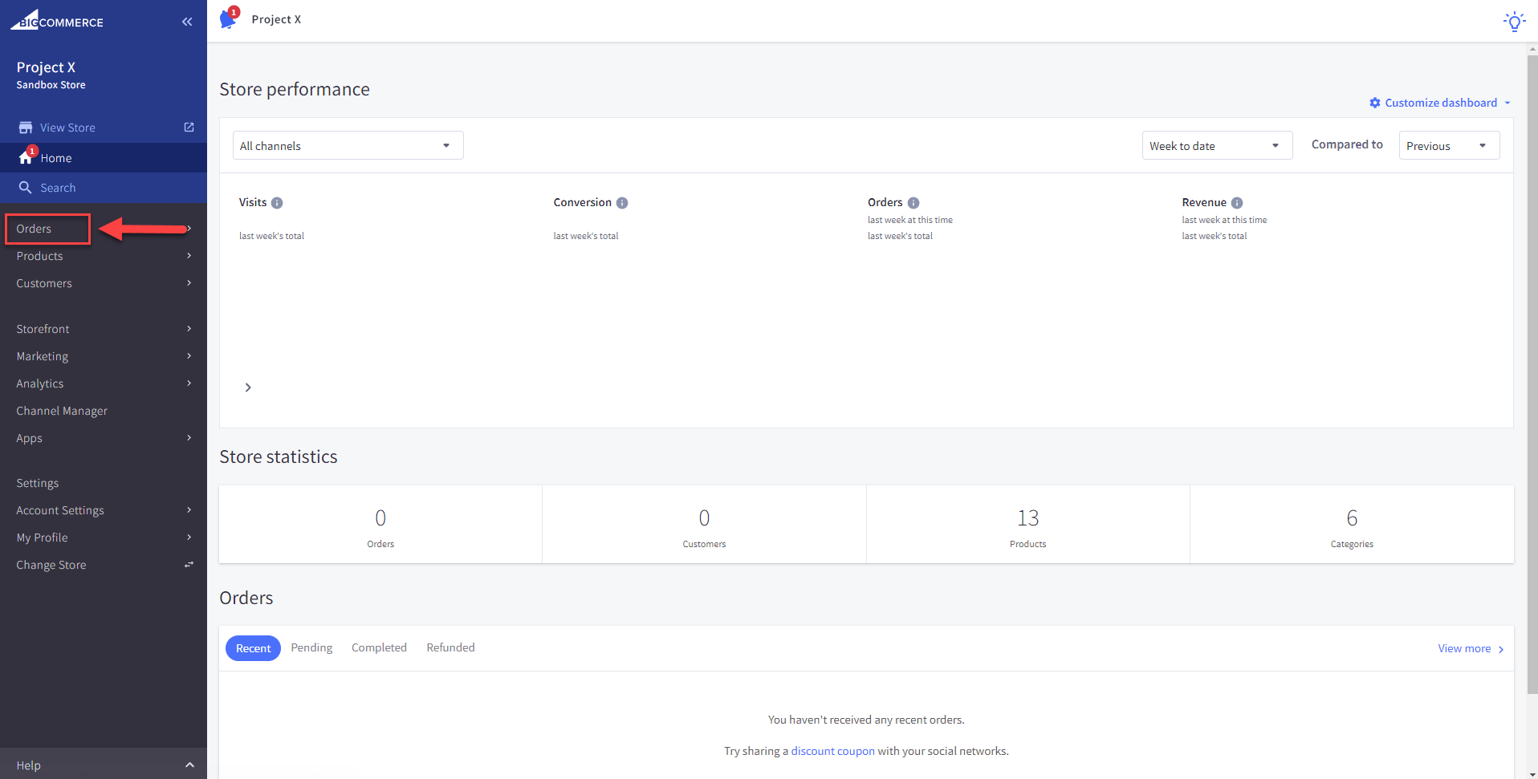Open Storefront in the sidebar
The width and height of the screenshot is (1538, 779).
[43, 329]
